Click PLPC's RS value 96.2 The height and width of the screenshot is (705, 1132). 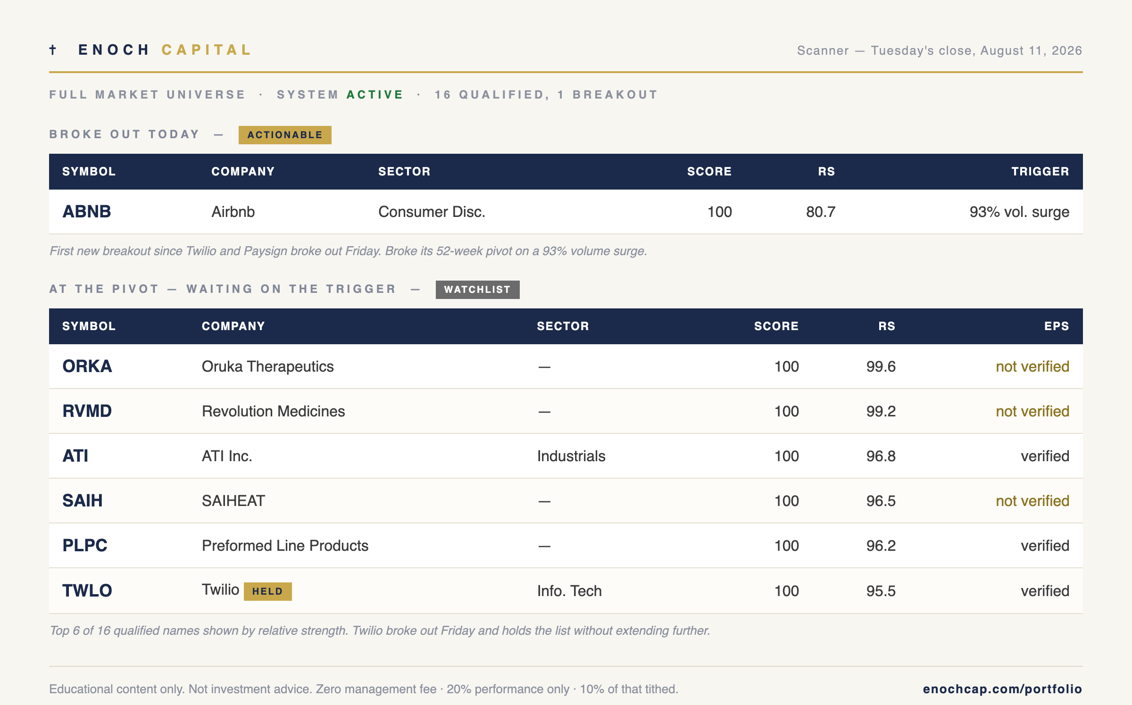(881, 546)
